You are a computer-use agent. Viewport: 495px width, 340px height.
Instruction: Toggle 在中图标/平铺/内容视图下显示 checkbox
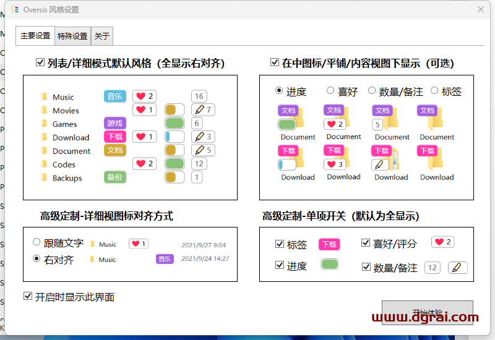(x=275, y=62)
